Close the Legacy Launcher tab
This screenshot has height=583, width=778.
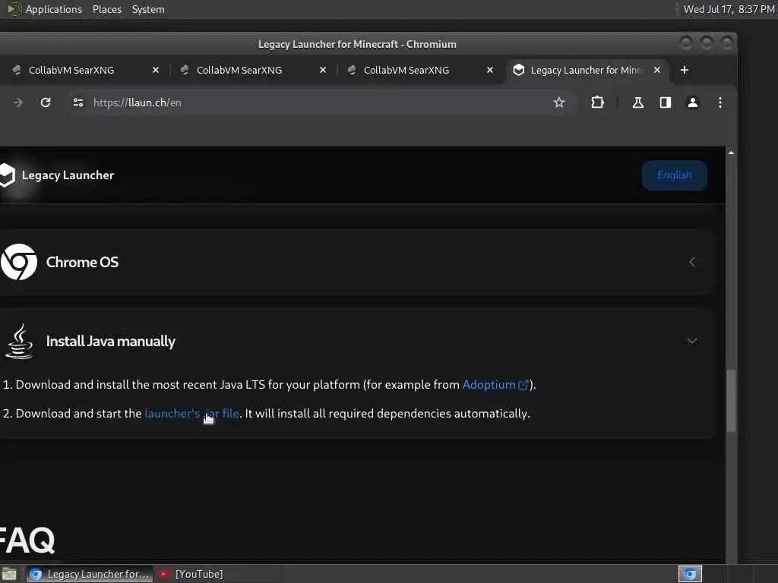pyautogui.click(x=657, y=70)
